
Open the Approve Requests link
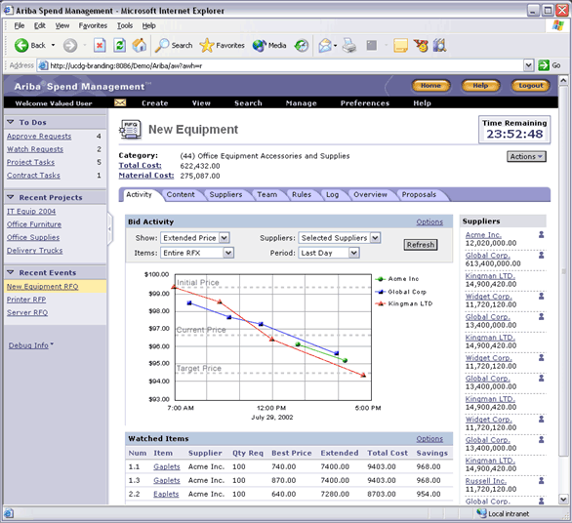click(39, 136)
